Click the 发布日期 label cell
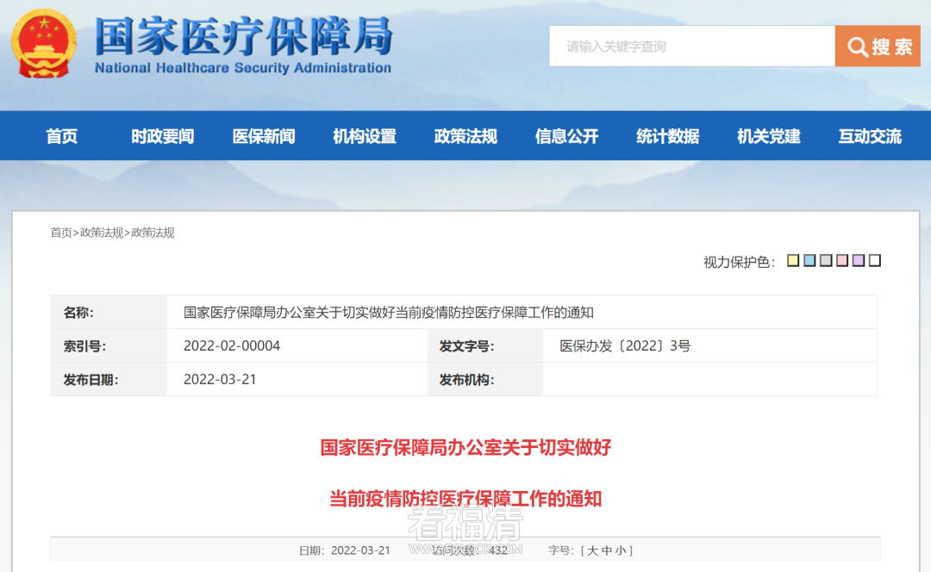This screenshot has width=931, height=572. click(109, 379)
